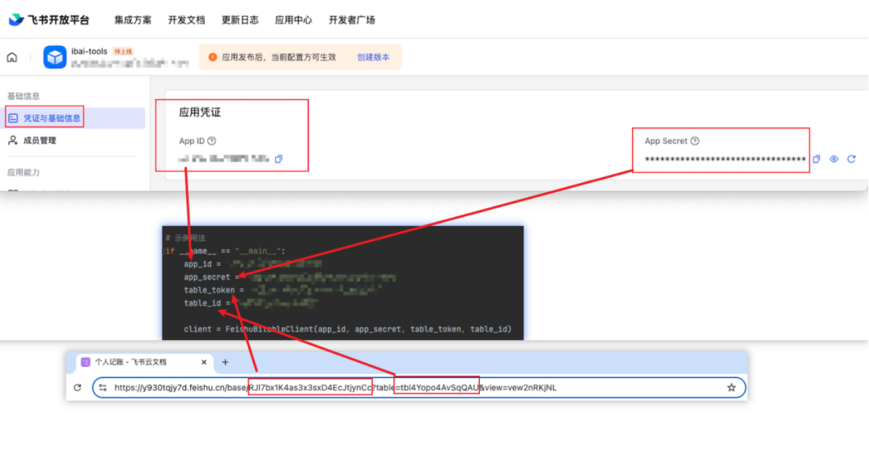Reload the page in the browser
This screenshot has width=869, height=453.
[77, 388]
